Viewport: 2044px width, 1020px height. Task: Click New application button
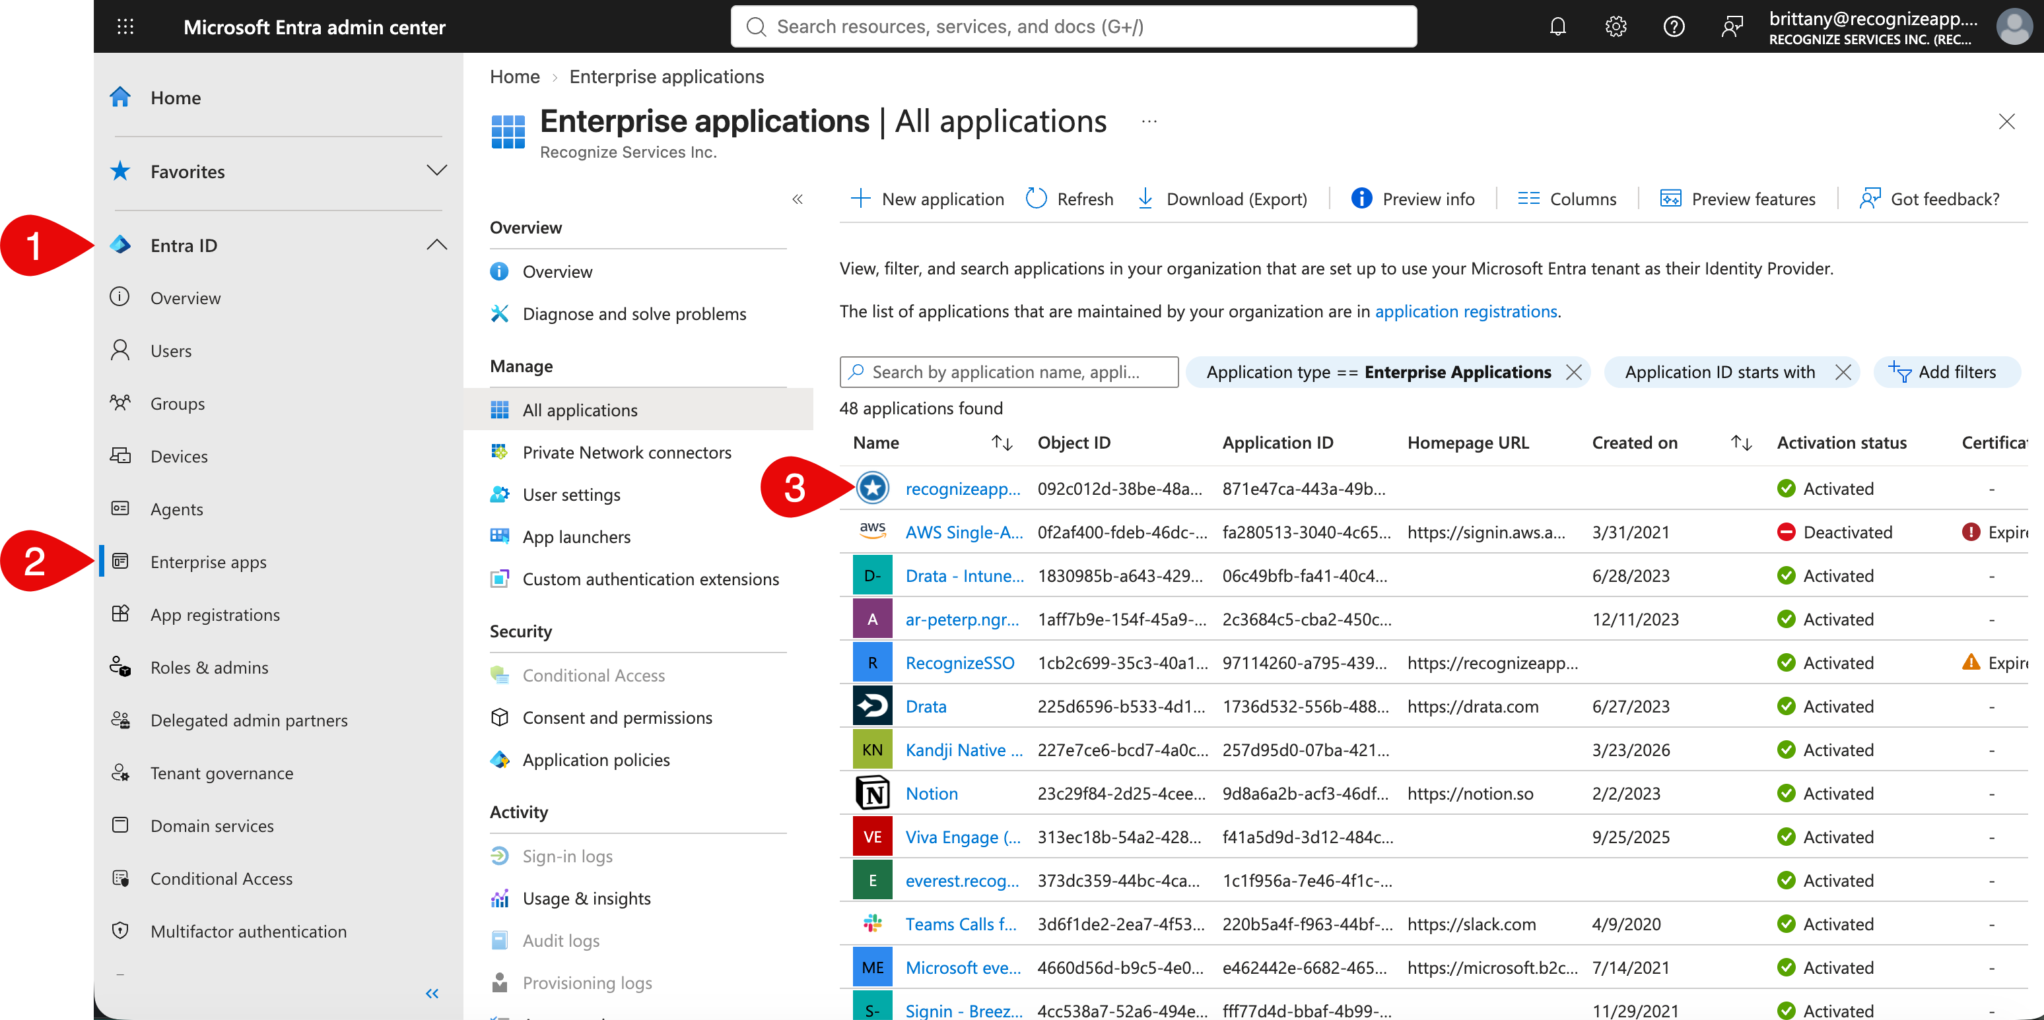(927, 199)
